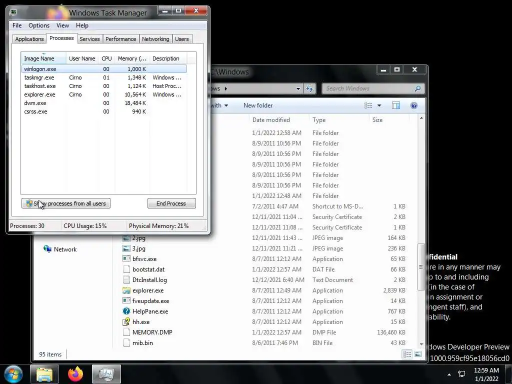Switch to the Users tab

tap(181, 39)
